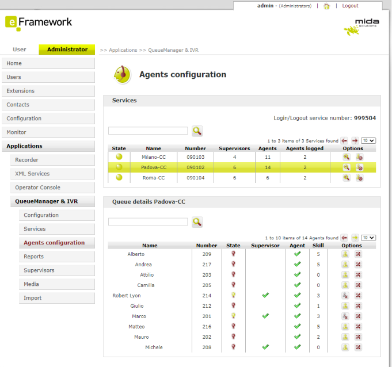
Task: Click the Applications breadcrumb link
Action: pos(123,50)
